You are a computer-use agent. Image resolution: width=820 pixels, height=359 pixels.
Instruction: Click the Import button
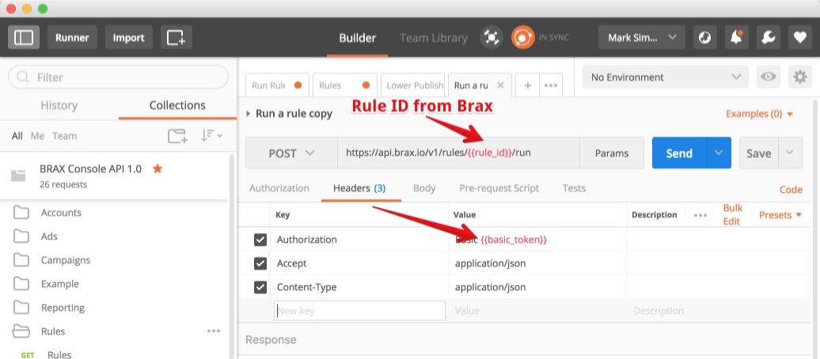click(129, 38)
